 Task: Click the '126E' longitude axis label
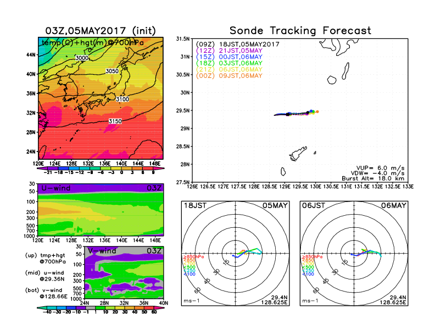coord(192,187)
